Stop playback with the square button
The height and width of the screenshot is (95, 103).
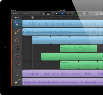point(56,14)
